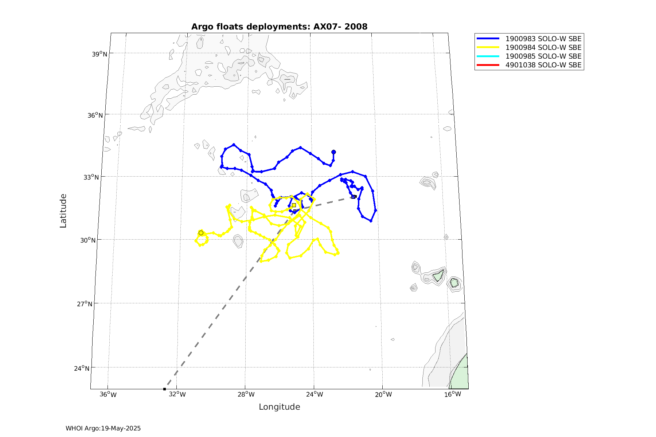Screen dimensions: 656x437
Task: Click the 24°N latitude tick label
Action: [x=82, y=368]
